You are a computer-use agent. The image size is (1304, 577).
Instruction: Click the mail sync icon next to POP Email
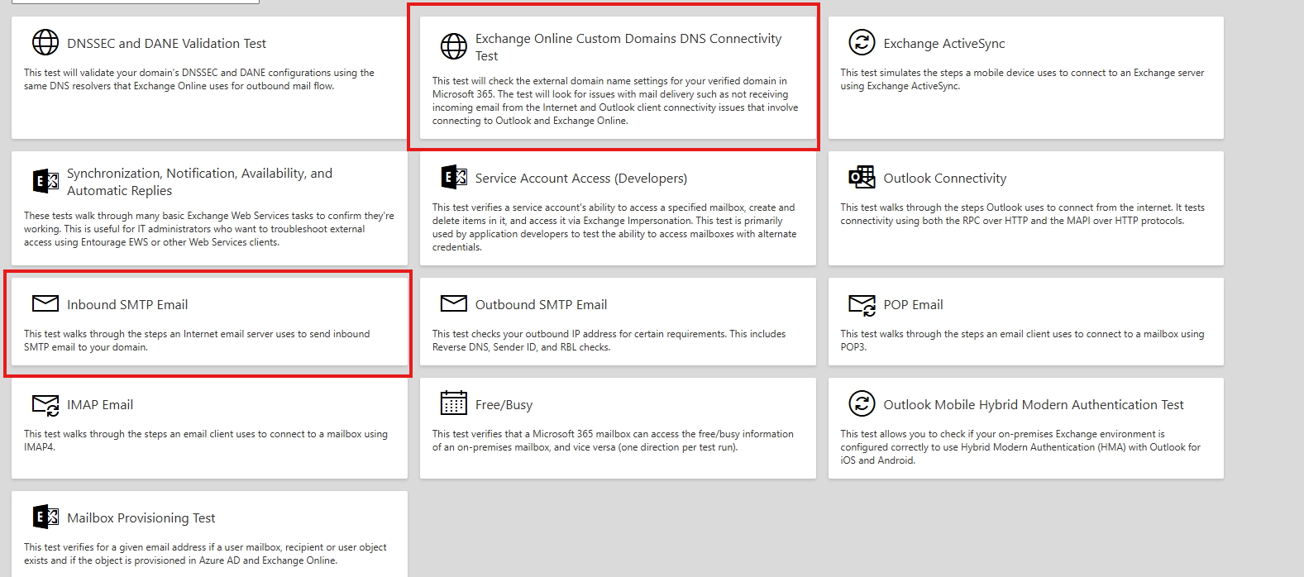(862, 305)
